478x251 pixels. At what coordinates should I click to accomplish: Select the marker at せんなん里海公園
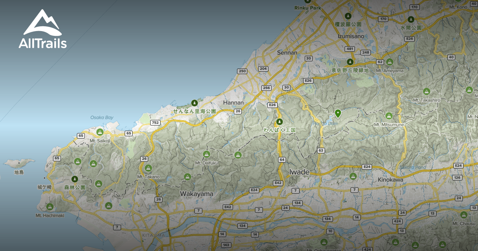194,103
